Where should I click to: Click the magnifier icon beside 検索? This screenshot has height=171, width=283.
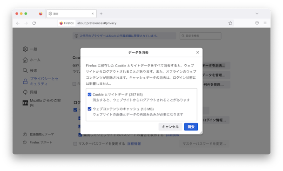(x=25, y=70)
